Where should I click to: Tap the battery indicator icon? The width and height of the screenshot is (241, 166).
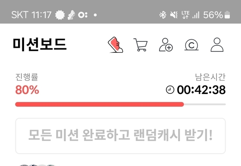pos(227,15)
